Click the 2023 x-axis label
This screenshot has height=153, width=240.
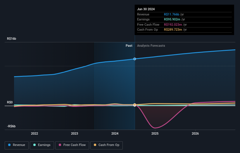[75, 133]
